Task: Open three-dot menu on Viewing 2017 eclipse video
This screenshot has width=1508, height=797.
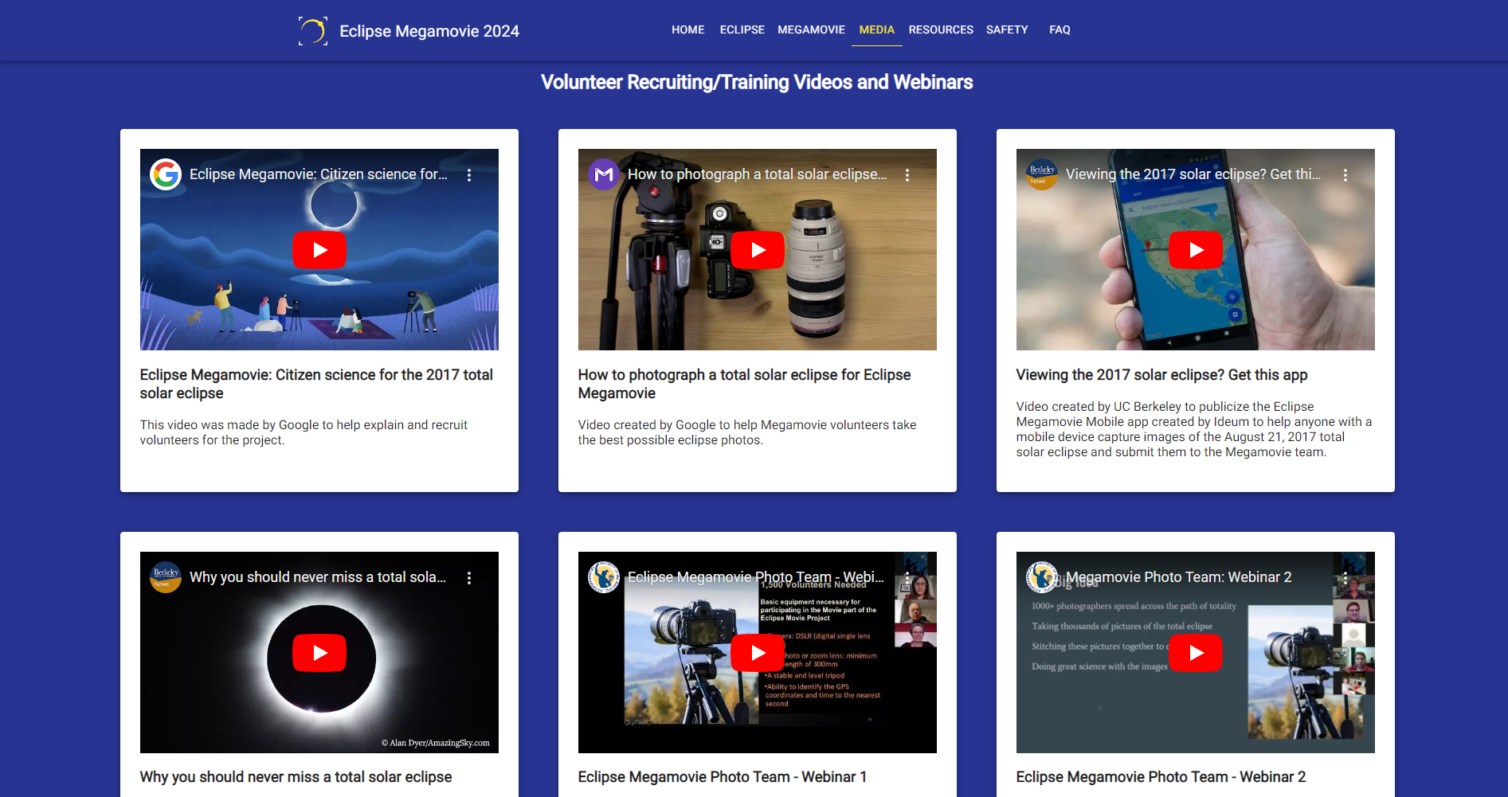Action: tap(1345, 175)
